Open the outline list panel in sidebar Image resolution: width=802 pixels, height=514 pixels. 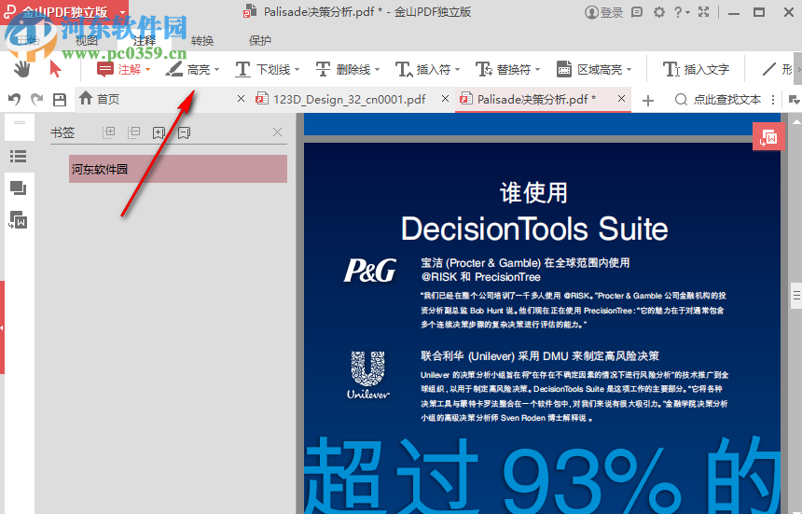pos(19,156)
